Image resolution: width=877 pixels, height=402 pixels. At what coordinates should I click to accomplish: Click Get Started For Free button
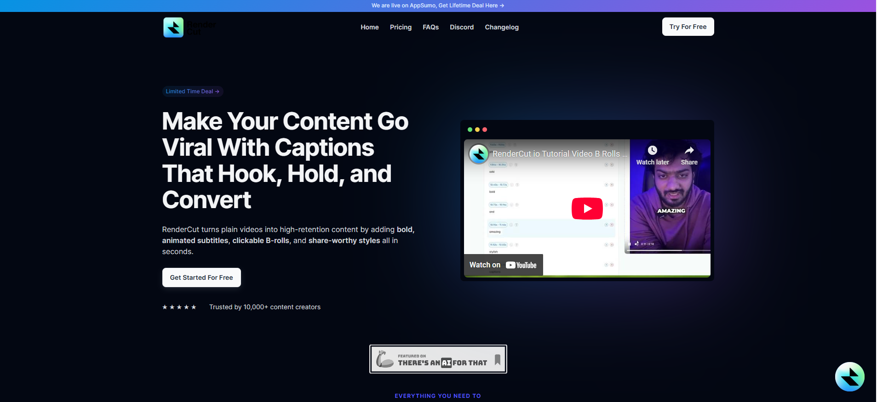tap(201, 277)
